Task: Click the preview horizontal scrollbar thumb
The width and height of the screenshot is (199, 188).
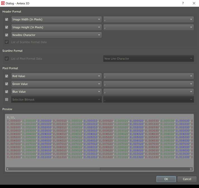Action: point(55,169)
